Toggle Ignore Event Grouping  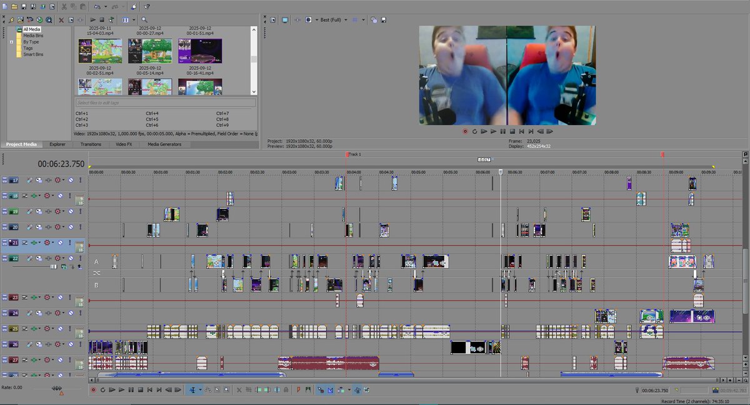[366, 390]
